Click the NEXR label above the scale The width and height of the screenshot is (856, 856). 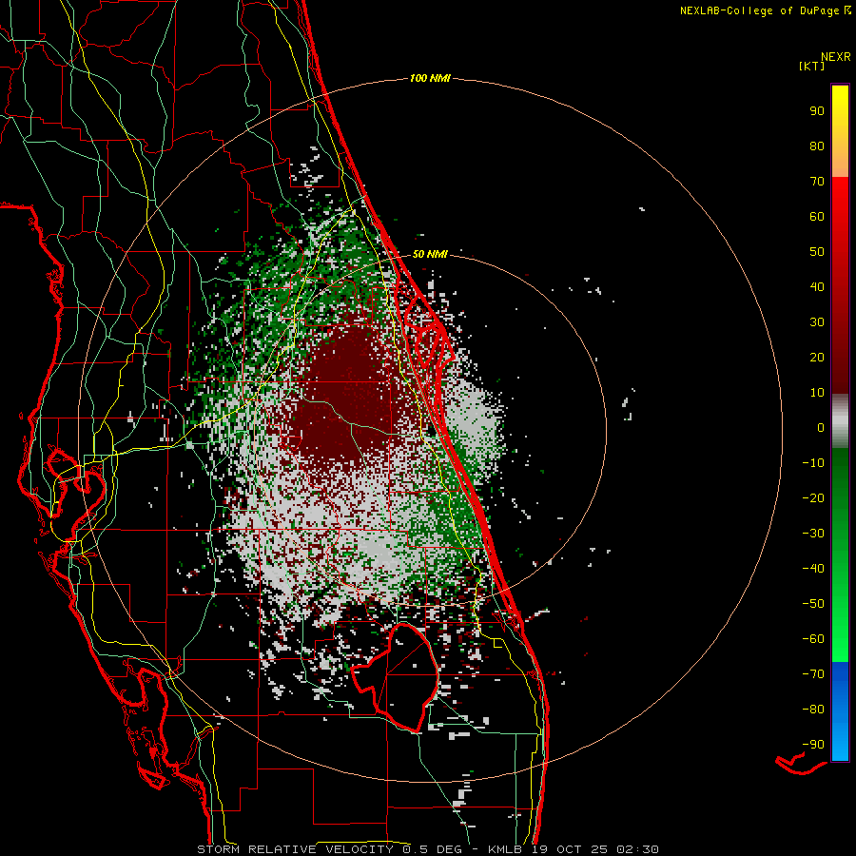coord(836,57)
